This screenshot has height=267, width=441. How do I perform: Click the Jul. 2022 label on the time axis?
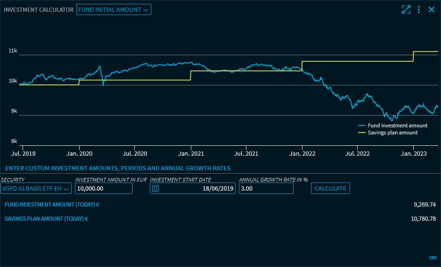357,154
